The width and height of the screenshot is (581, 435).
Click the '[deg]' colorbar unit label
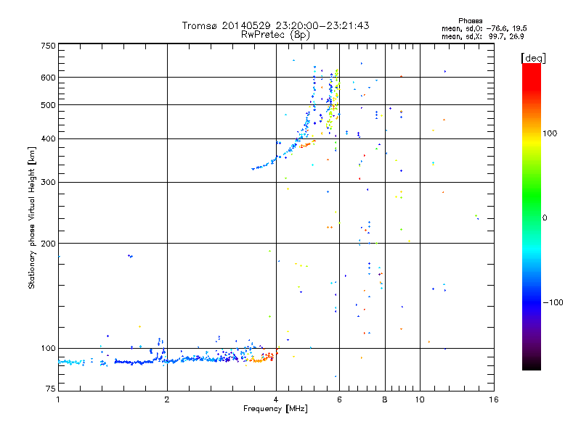coord(533,58)
